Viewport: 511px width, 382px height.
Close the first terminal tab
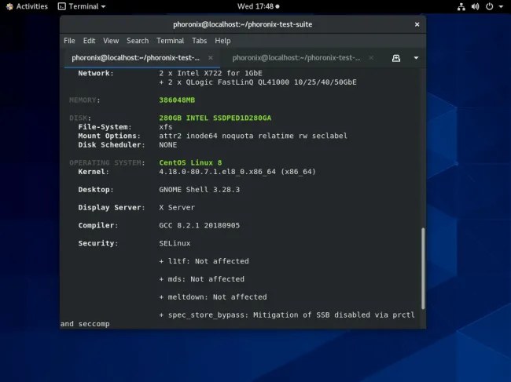pos(210,58)
